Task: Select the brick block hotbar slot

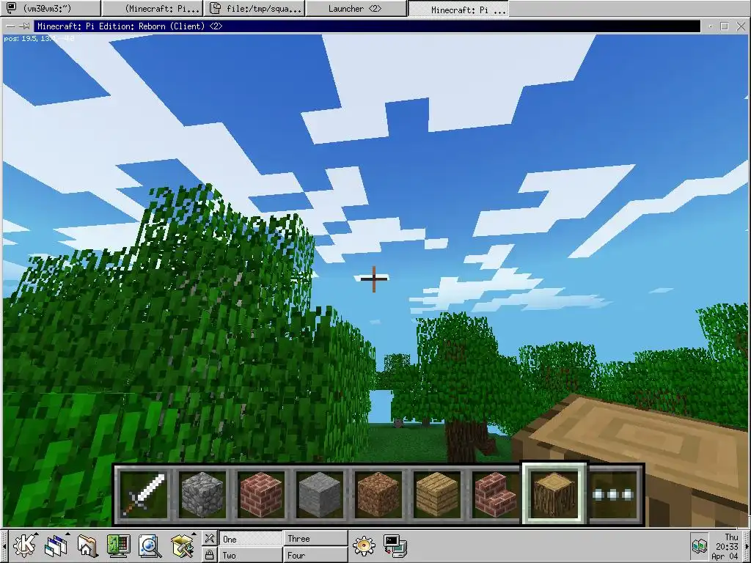Action: point(260,495)
